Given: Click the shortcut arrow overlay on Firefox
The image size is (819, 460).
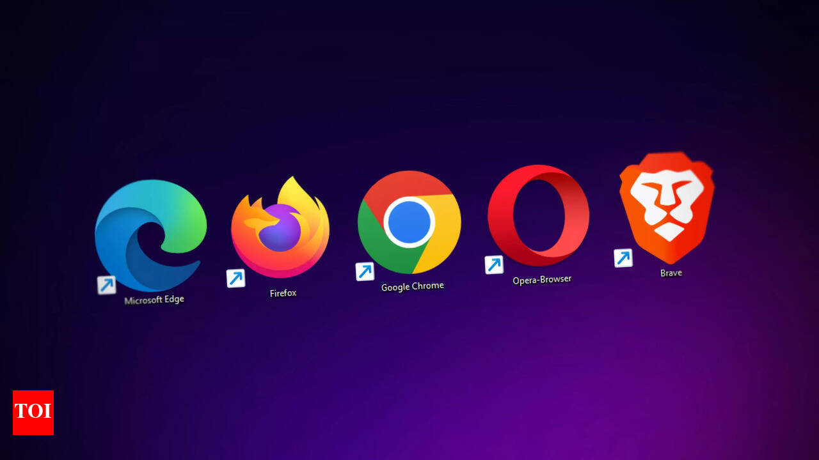Looking at the screenshot, I should click(236, 278).
